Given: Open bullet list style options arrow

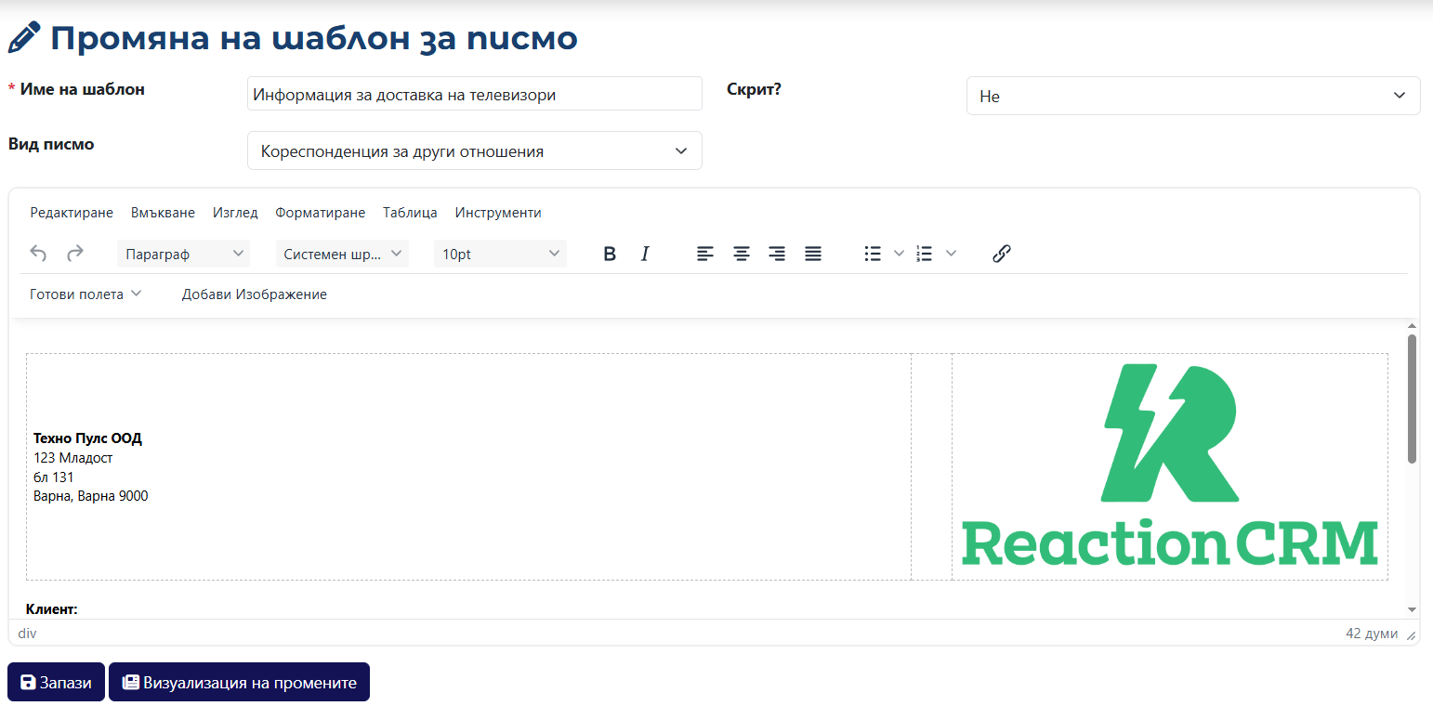Looking at the screenshot, I should [899, 254].
